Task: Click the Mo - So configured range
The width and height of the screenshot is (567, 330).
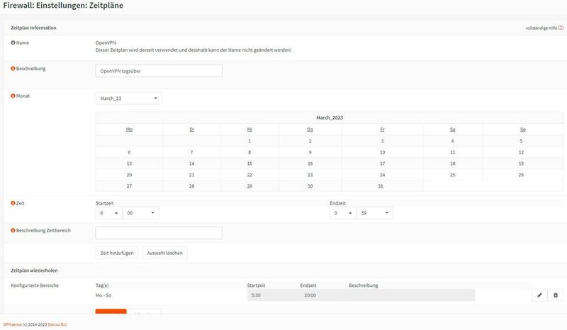Action: 103,295
